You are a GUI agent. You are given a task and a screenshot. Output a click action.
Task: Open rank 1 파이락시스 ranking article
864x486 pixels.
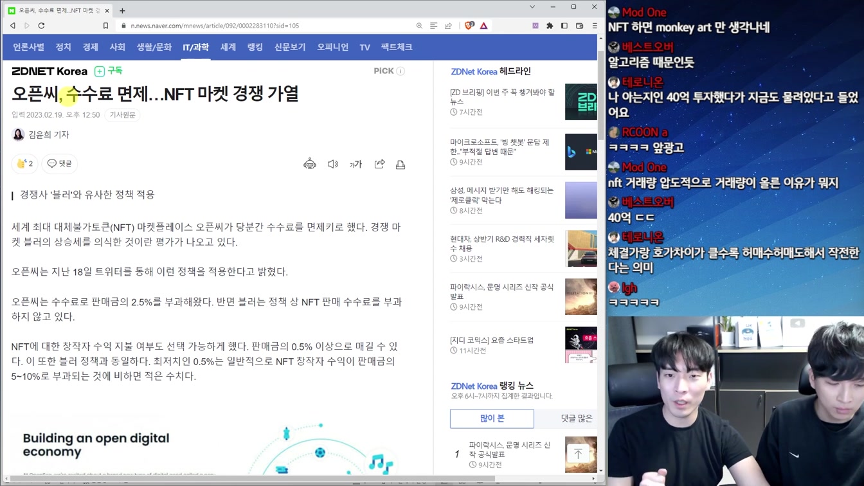click(510, 449)
